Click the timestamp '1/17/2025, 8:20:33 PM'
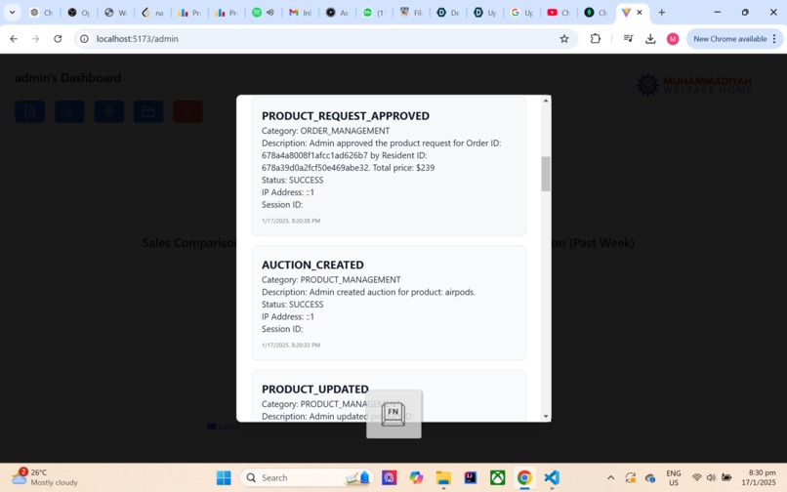 pyautogui.click(x=291, y=345)
